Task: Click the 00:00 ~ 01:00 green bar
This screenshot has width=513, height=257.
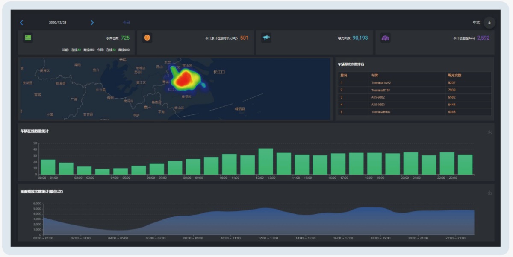Action: click(48, 167)
